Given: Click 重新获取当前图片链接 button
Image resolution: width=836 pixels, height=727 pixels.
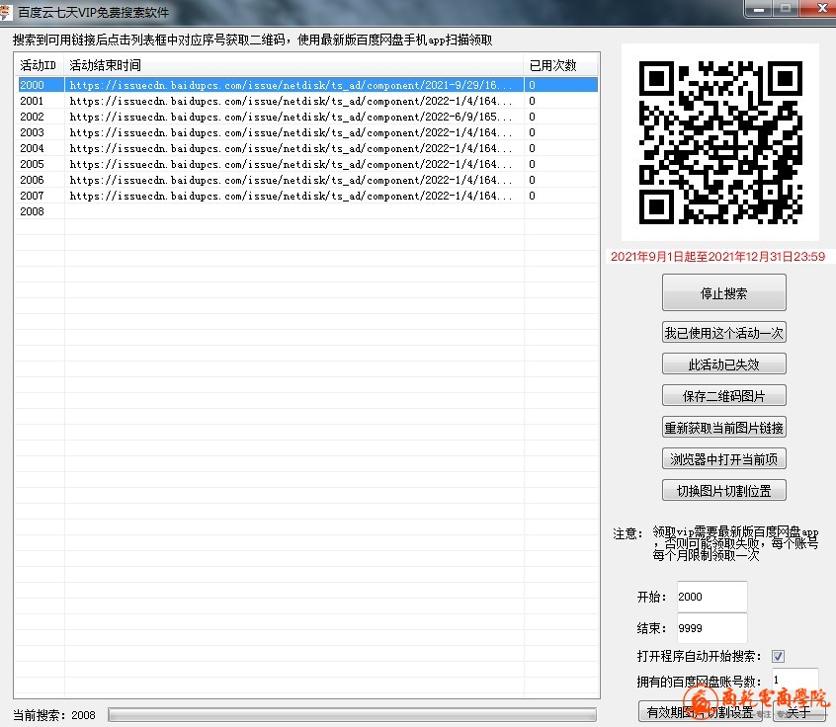Looking at the screenshot, I should (723, 428).
